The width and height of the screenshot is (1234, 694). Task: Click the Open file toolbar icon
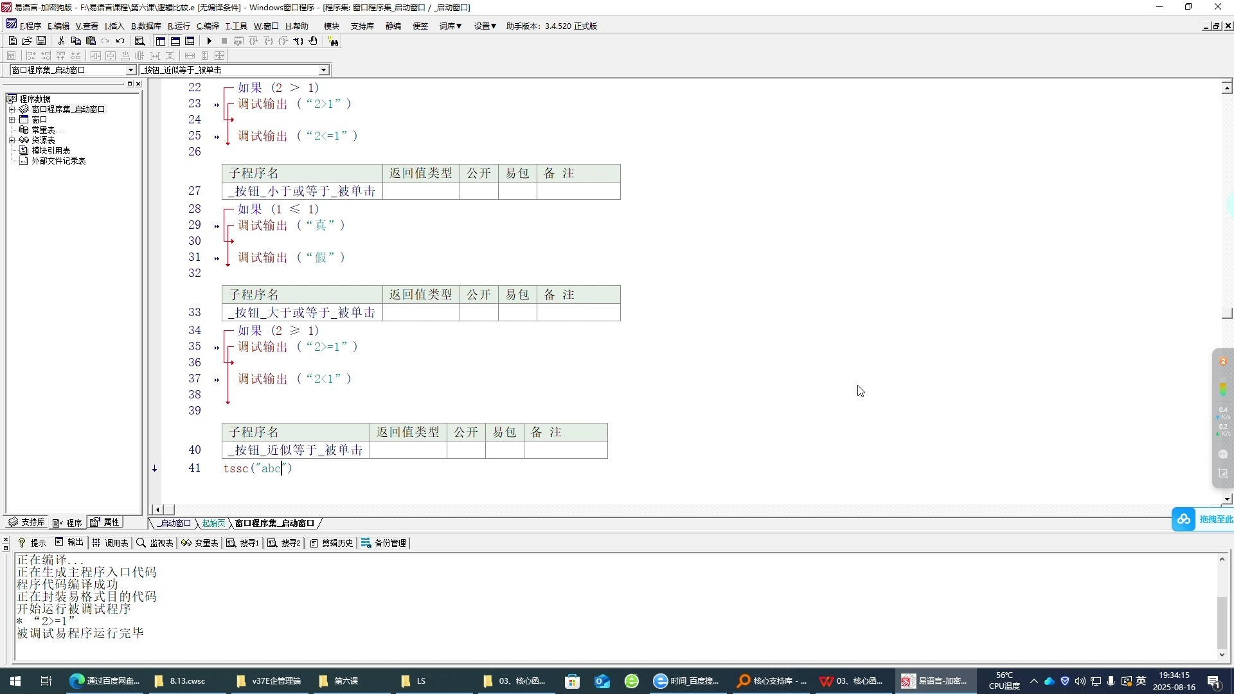point(27,40)
